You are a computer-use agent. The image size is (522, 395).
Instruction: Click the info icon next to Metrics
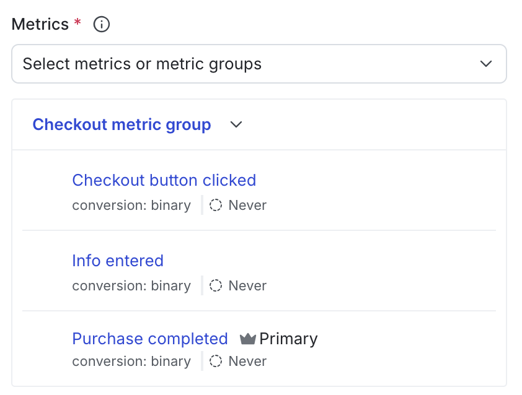pos(100,24)
